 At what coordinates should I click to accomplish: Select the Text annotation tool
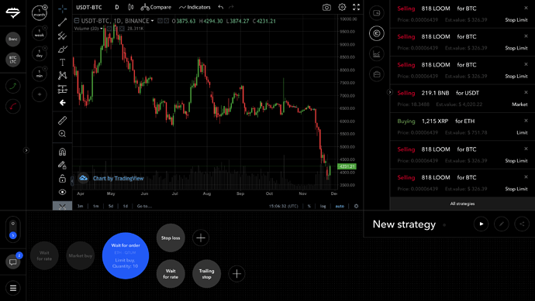coord(63,63)
